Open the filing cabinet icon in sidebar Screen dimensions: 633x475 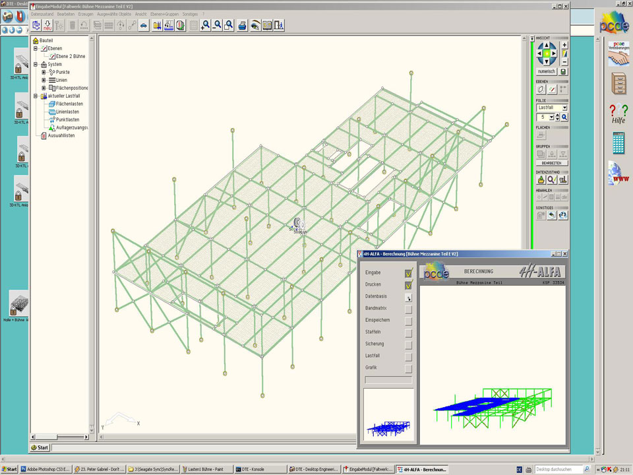618,84
